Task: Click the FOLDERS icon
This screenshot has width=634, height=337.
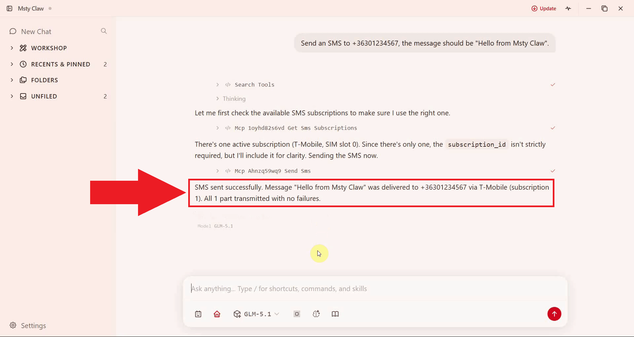Action: 23,80
